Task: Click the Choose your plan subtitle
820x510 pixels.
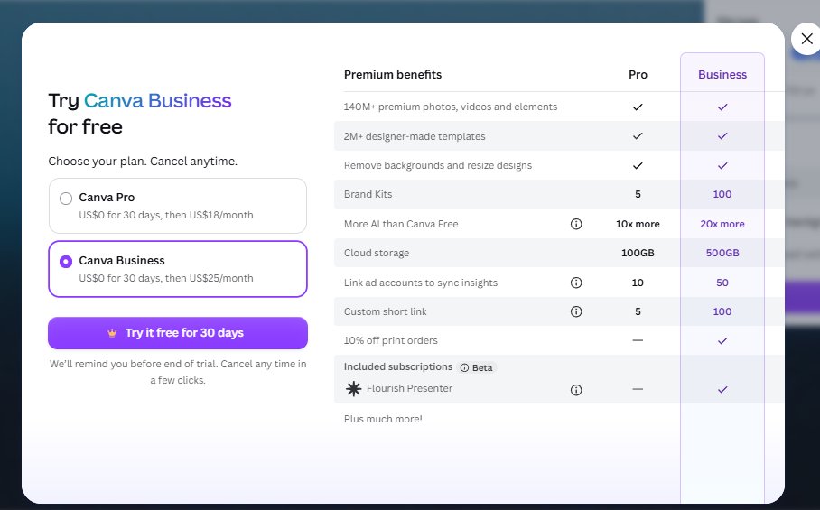Action: [x=143, y=162]
